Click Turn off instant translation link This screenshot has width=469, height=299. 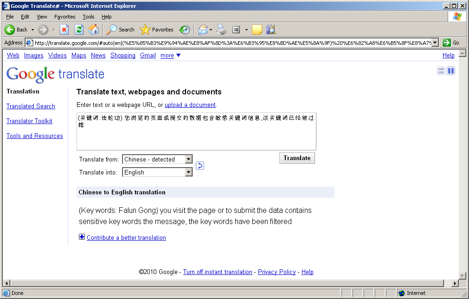(218, 272)
